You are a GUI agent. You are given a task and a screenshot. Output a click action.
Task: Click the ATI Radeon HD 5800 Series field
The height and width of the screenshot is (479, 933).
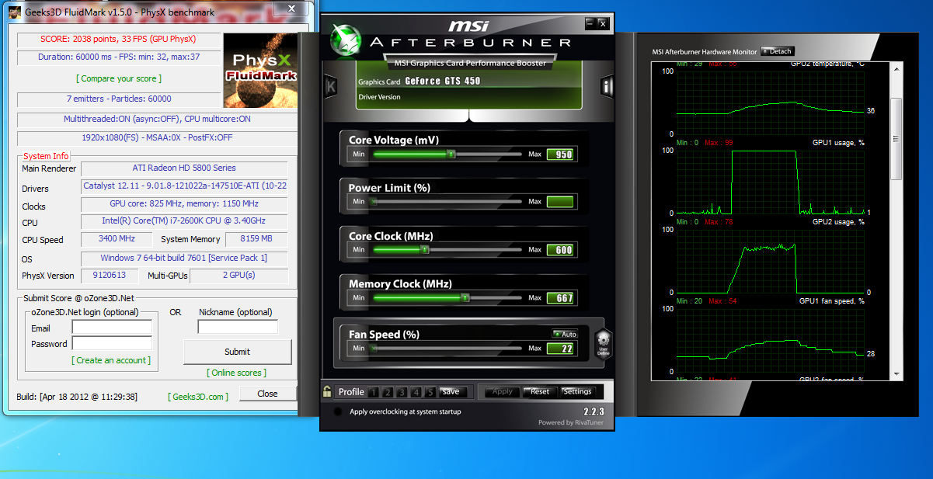(x=184, y=168)
